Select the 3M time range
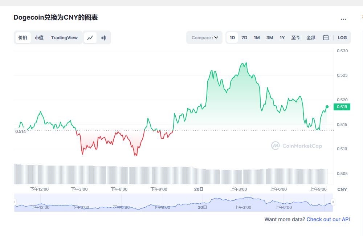This screenshot has width=363, height=236. click(270, 38)
